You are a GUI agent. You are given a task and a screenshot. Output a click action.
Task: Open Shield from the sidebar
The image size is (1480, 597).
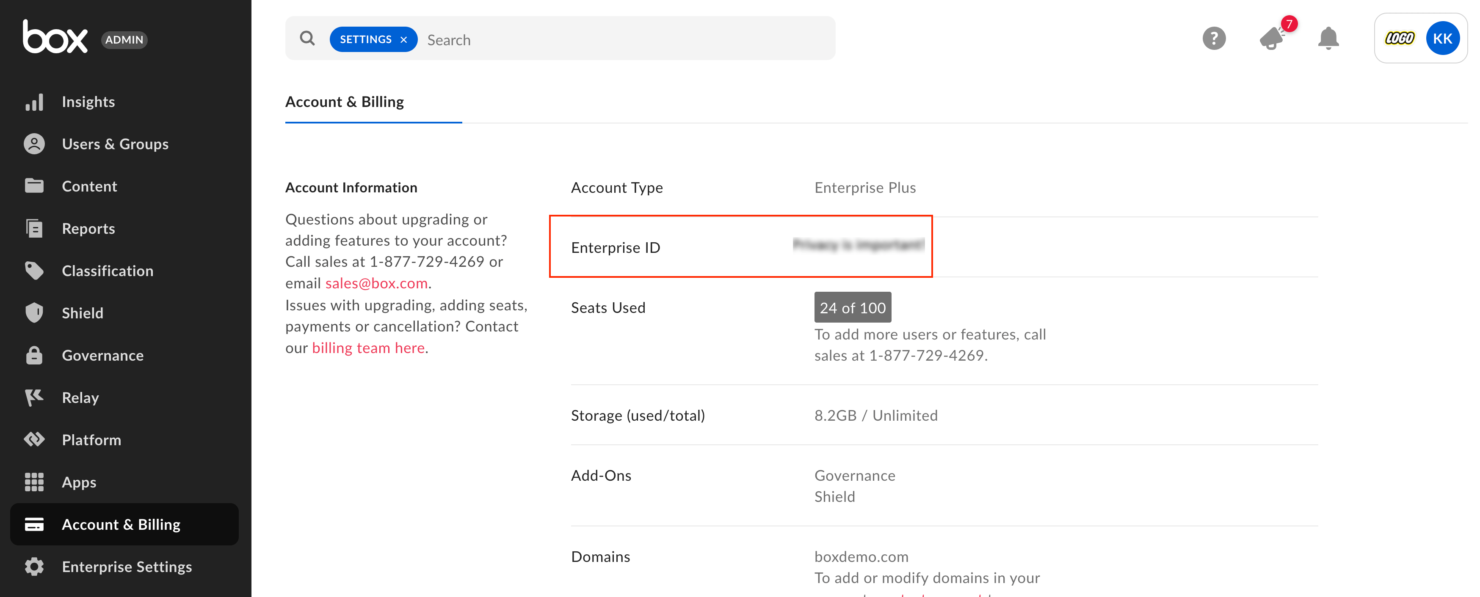82,313
